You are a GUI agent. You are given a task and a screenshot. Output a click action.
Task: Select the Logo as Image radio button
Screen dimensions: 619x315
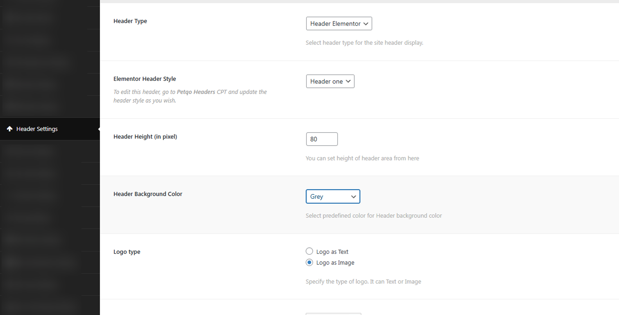309,263
